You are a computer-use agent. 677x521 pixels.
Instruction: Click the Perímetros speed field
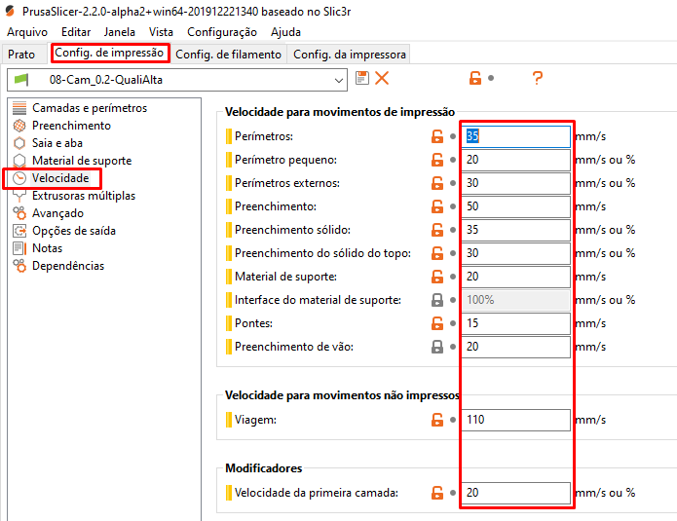tap(516, 136)
